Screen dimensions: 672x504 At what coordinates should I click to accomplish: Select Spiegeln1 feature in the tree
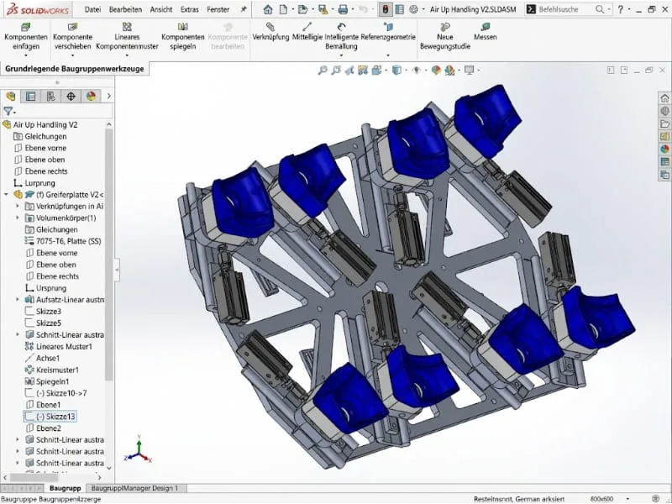tap(47, 381)
